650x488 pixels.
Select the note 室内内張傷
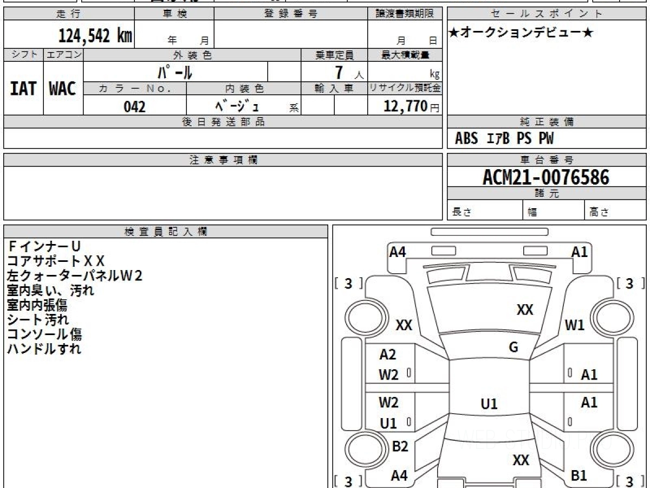37,305
